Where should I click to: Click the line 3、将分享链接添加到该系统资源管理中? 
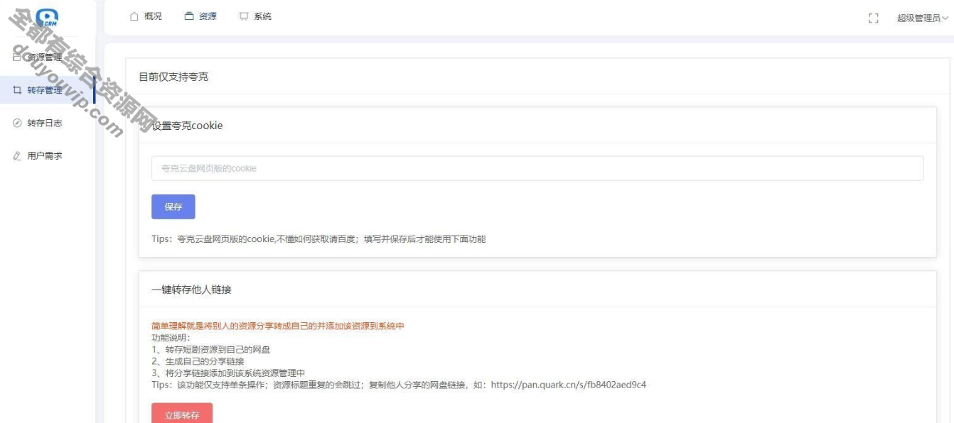(228, 373)
